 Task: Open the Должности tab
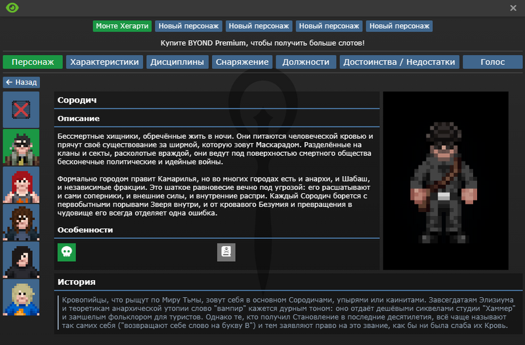tap(306, 62)
